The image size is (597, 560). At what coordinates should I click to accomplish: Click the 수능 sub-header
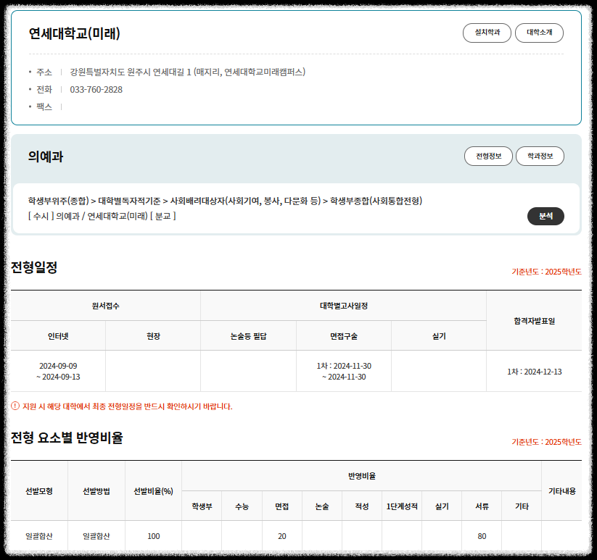click(242, 506)
